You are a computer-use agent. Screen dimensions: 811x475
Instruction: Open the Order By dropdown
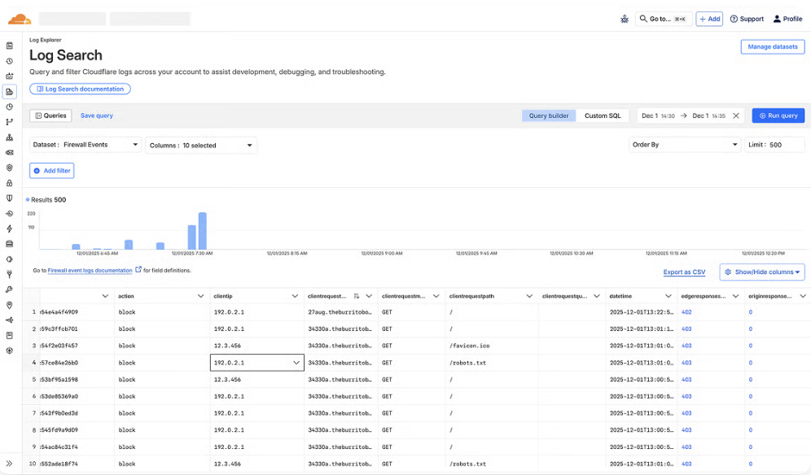click(x=684, y=145)
